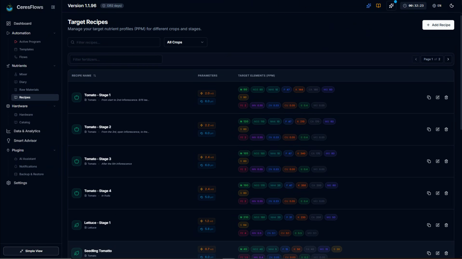The image size is (462, 259).
Task: Toggle the sidebar layout icon beside CeresFlows
Action: [x=53, y=7]
